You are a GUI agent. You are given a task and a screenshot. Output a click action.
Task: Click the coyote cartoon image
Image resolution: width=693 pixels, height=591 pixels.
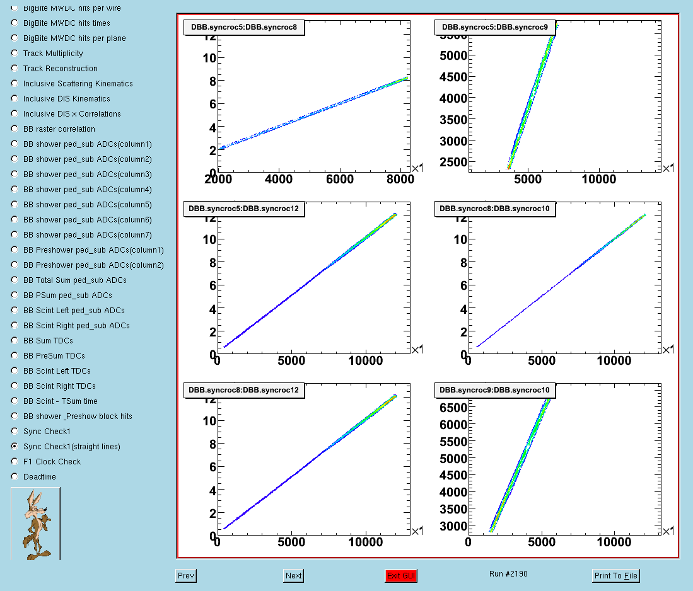36,524
